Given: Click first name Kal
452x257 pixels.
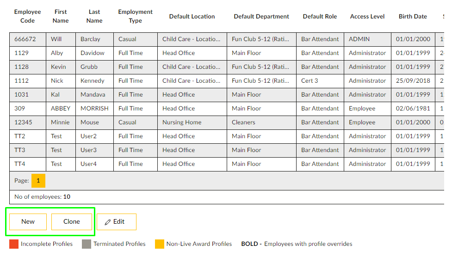Looking at the screenshot, I should pos(55,94).
